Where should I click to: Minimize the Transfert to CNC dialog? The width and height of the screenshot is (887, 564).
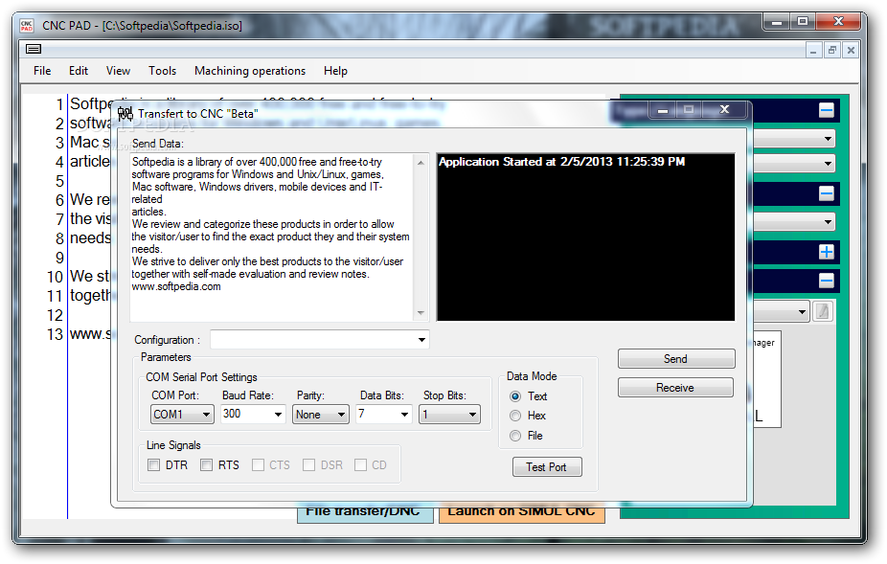click(x=663, y=110)
